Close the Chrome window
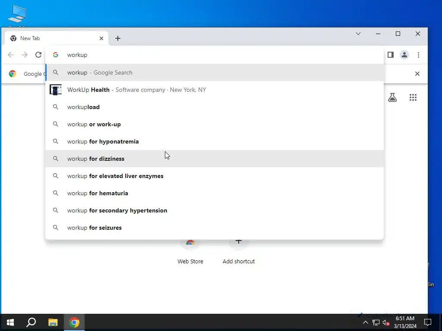This screenshot has width=442, height=331. pyautogui.click(x=418, y=34)
